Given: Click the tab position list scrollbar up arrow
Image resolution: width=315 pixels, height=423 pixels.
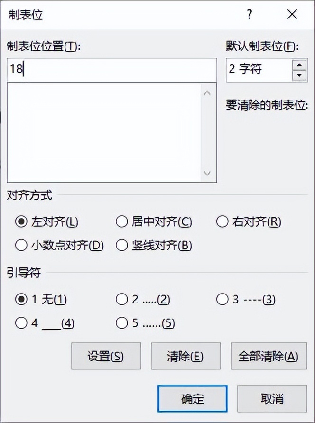Looking at the screenshot, I should click(x=207, y=93).
